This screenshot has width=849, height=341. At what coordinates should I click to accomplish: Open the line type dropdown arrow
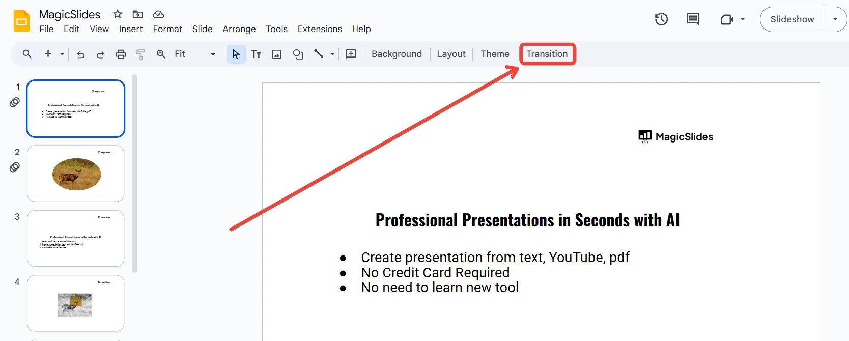(x=332, y=54)
